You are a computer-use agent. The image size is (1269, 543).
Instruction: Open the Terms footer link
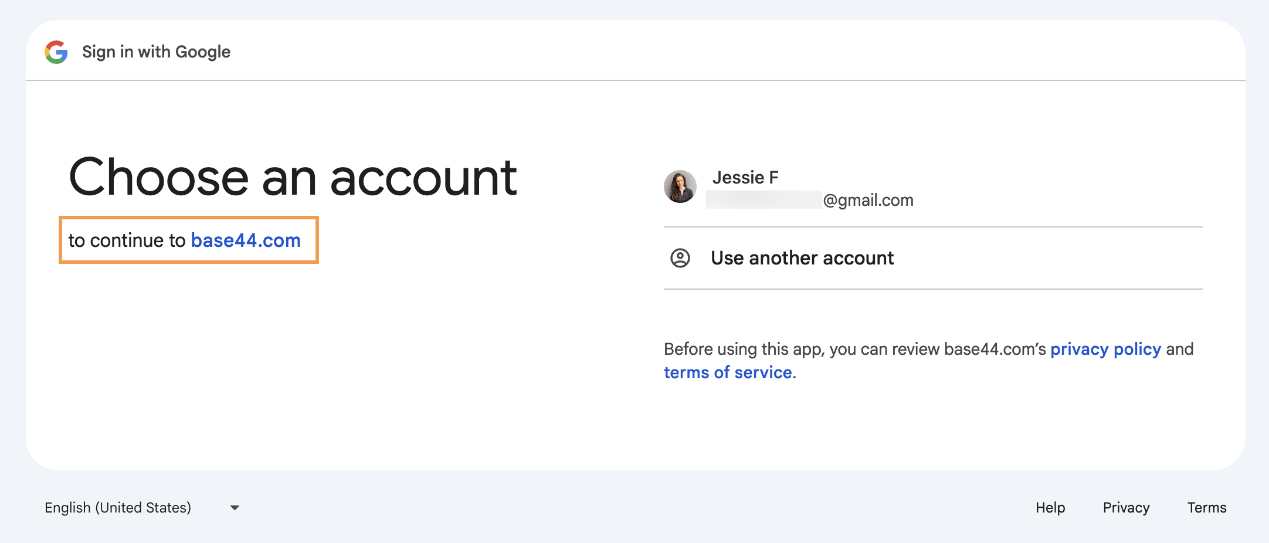[x=1207, y=508]
